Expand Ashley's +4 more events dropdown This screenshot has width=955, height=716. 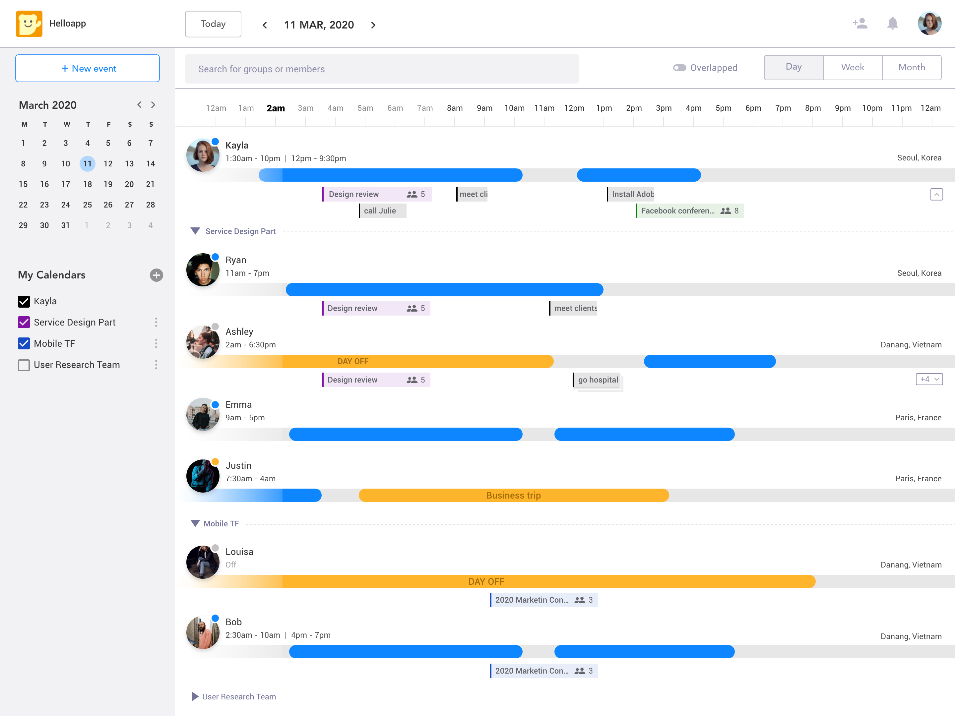[x=929, y=379]
